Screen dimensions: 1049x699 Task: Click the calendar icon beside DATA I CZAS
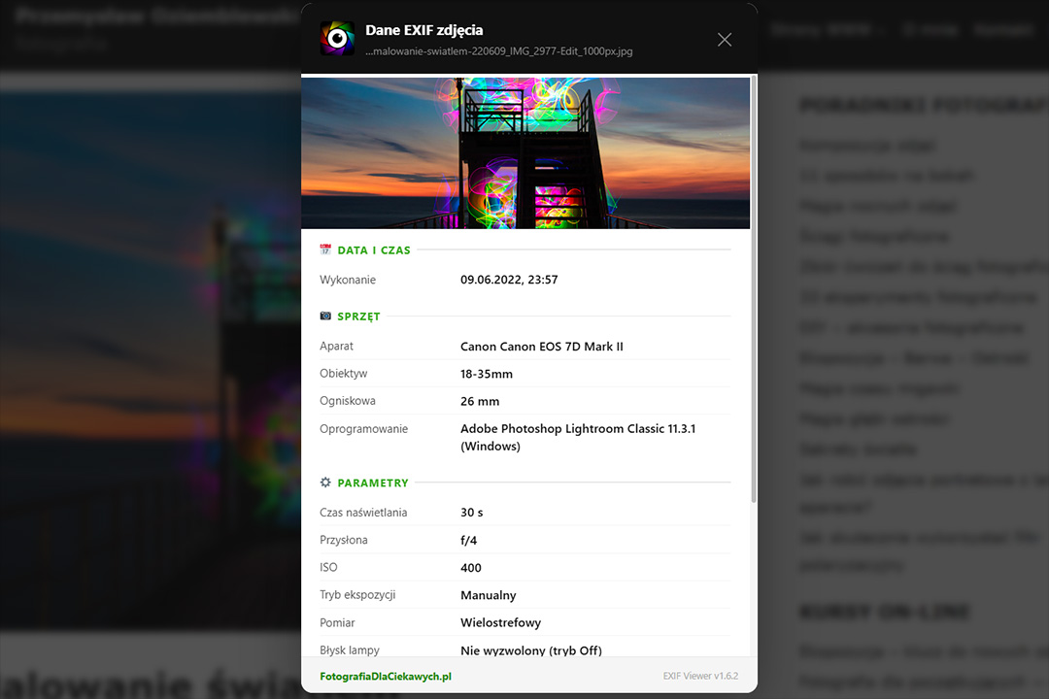coord(325,250)
